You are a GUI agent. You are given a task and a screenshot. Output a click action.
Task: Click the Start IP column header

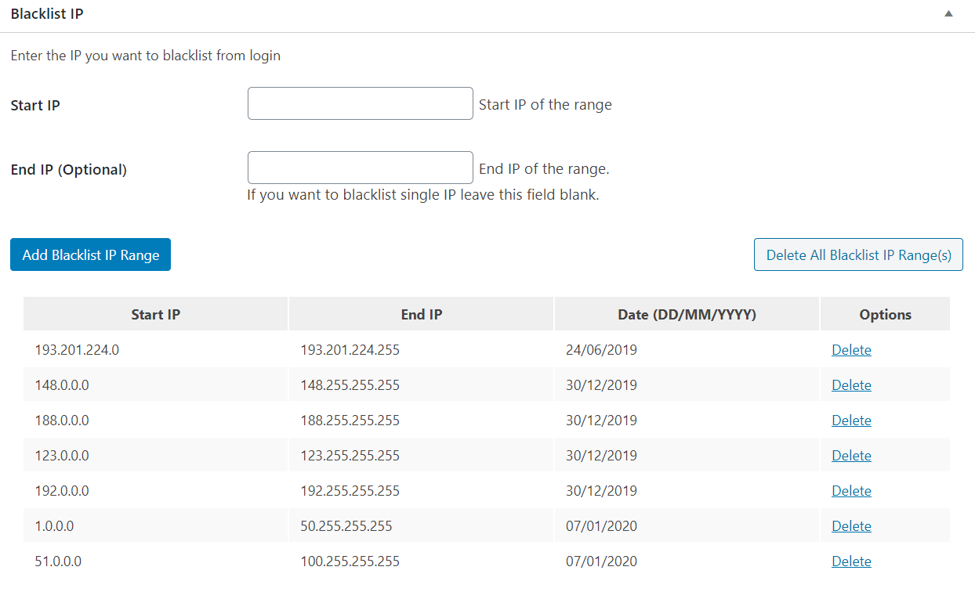click(x=156, y=315)
